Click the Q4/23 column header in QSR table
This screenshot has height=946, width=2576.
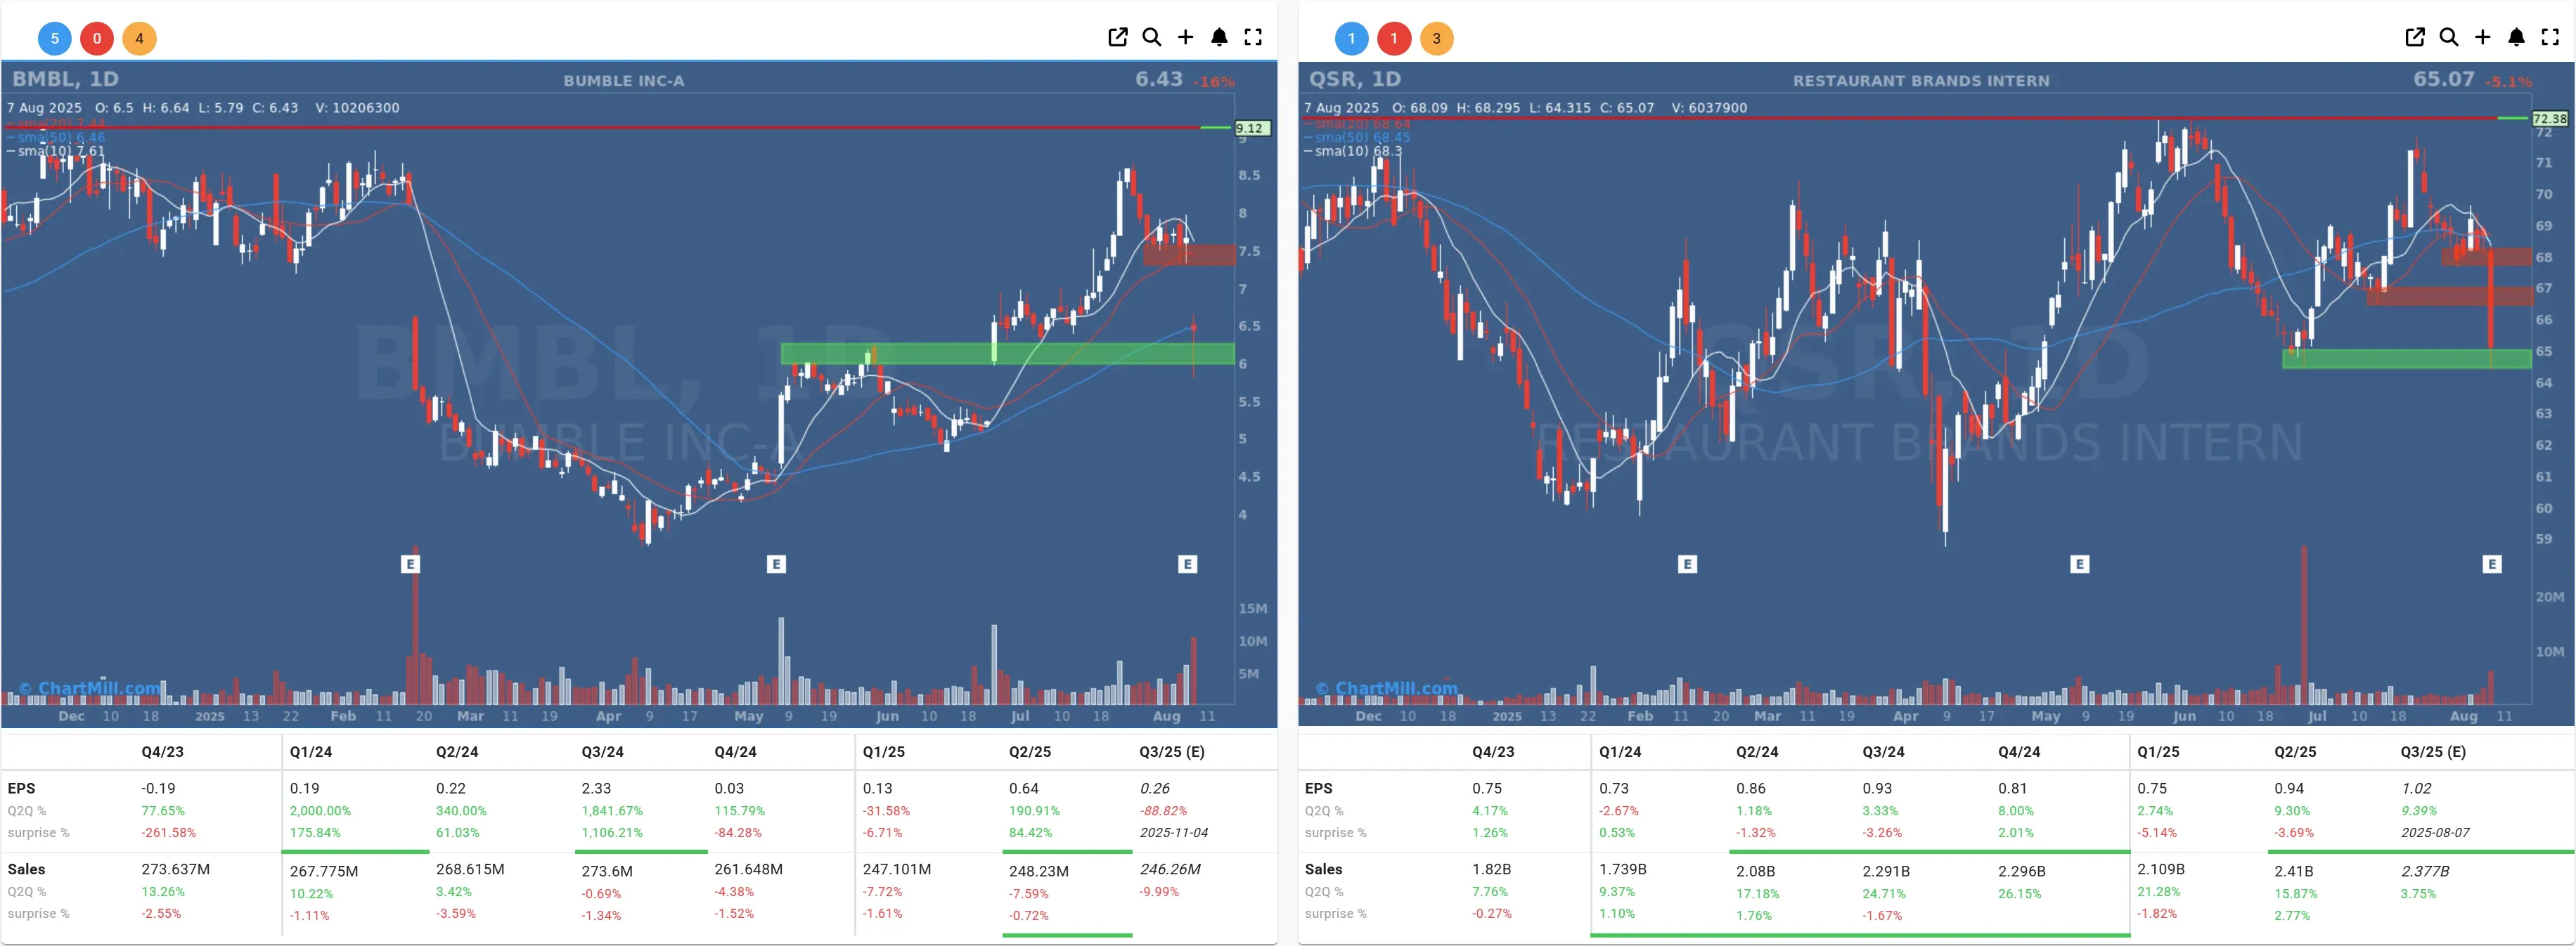coord(1493,752)
